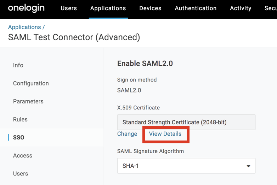Switch to the Parameters sidebar tab
The image size is (277, 185).
28,101
